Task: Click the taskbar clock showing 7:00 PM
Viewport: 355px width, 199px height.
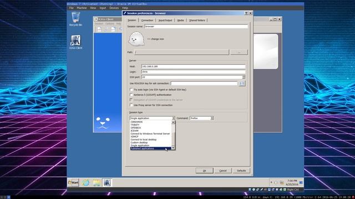Action: (292, 182)
